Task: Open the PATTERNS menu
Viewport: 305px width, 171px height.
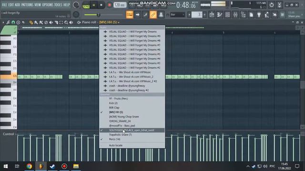Action: click(27, 5)
